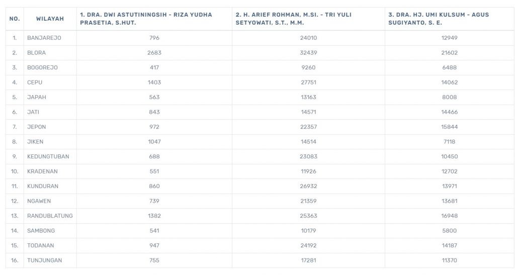This screenshot has width=515, height=276.
Task: Select the BANJAREJO region name
Action: pos(44,38)
